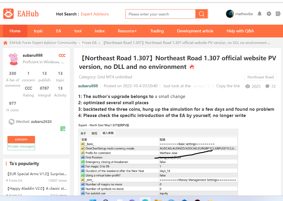The image size is (283, 201).
Task: Click 977 H coins value
Action: click(x=13, y=103)
